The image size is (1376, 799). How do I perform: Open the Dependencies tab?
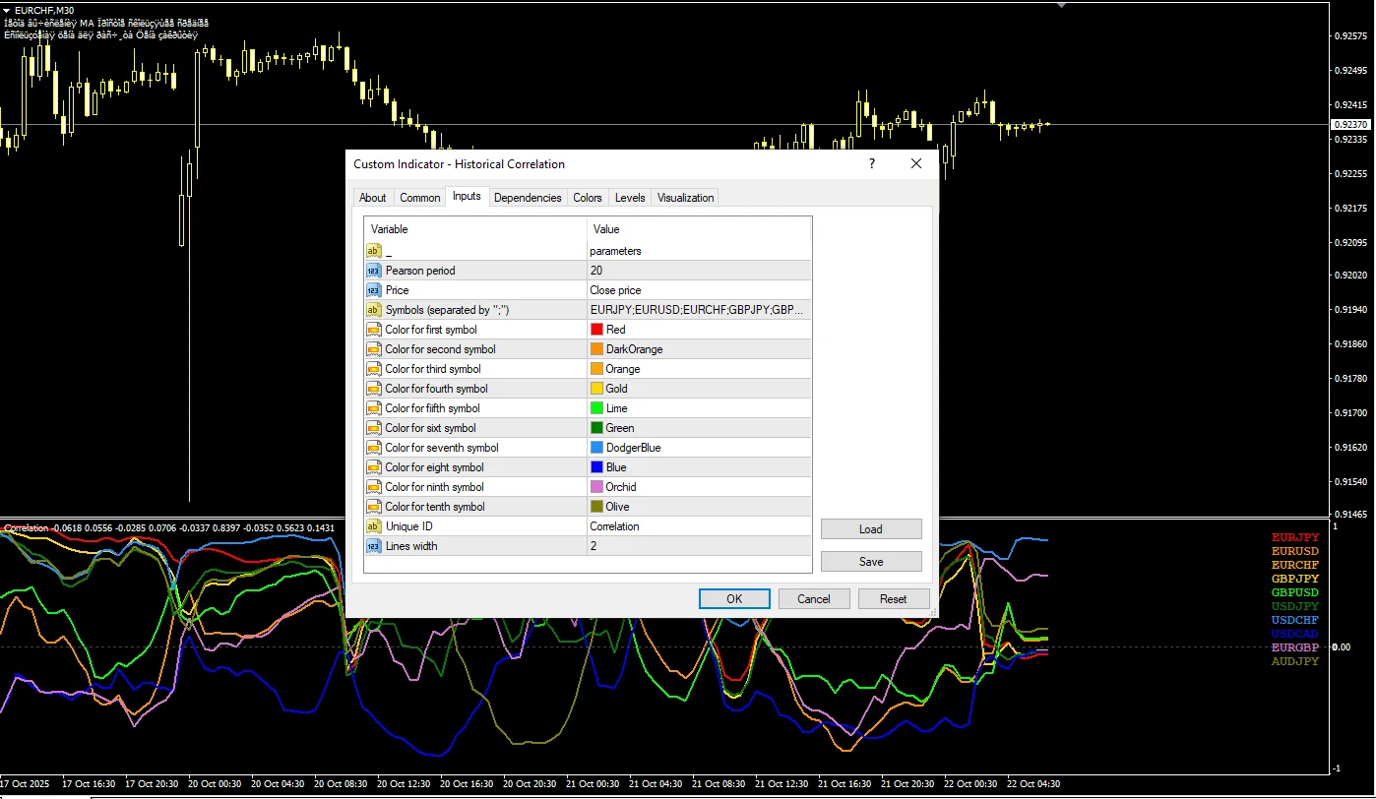(528, 198)
